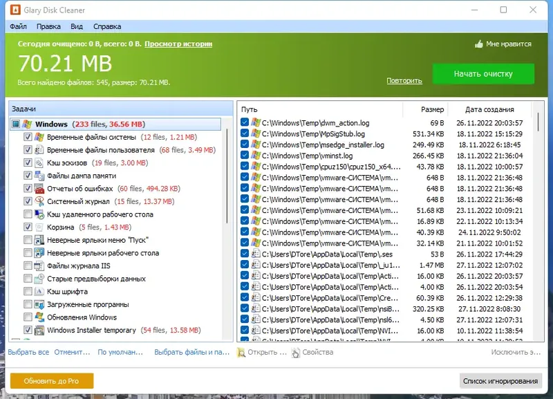
Task: Click the Начать очистку button
Action: click(483, 74)
